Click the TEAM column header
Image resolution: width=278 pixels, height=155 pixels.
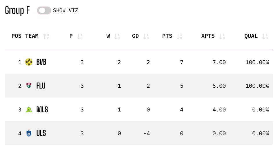coord(32,36)
